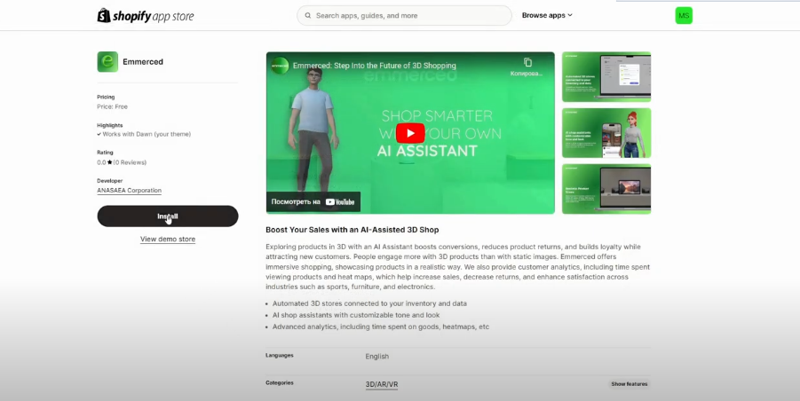
Task: Open the MS account avatar menu
Action: click(684, 15)
